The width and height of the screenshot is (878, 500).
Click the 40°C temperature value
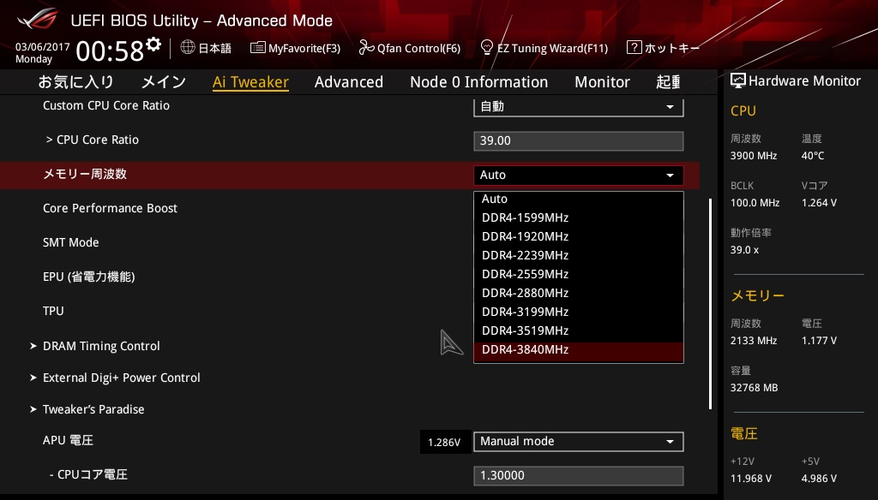[x=813, y=156]
